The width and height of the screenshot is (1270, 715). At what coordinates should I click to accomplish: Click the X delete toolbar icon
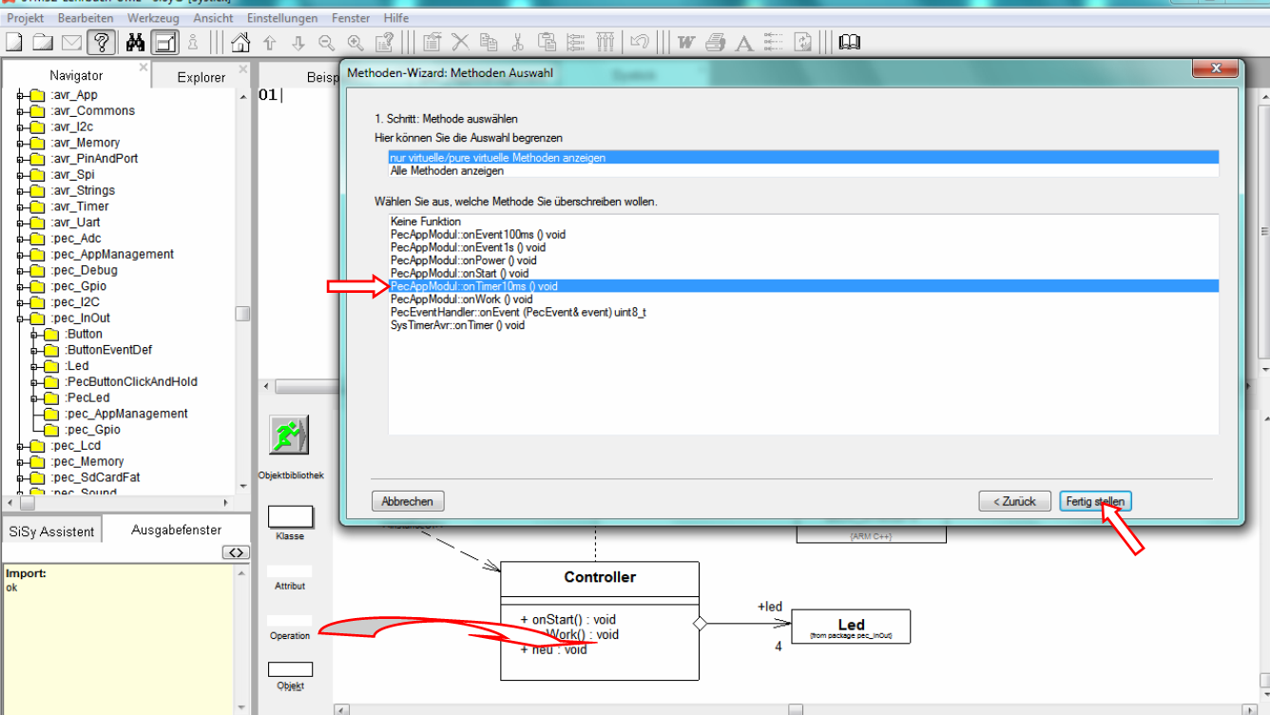point(460,42)
